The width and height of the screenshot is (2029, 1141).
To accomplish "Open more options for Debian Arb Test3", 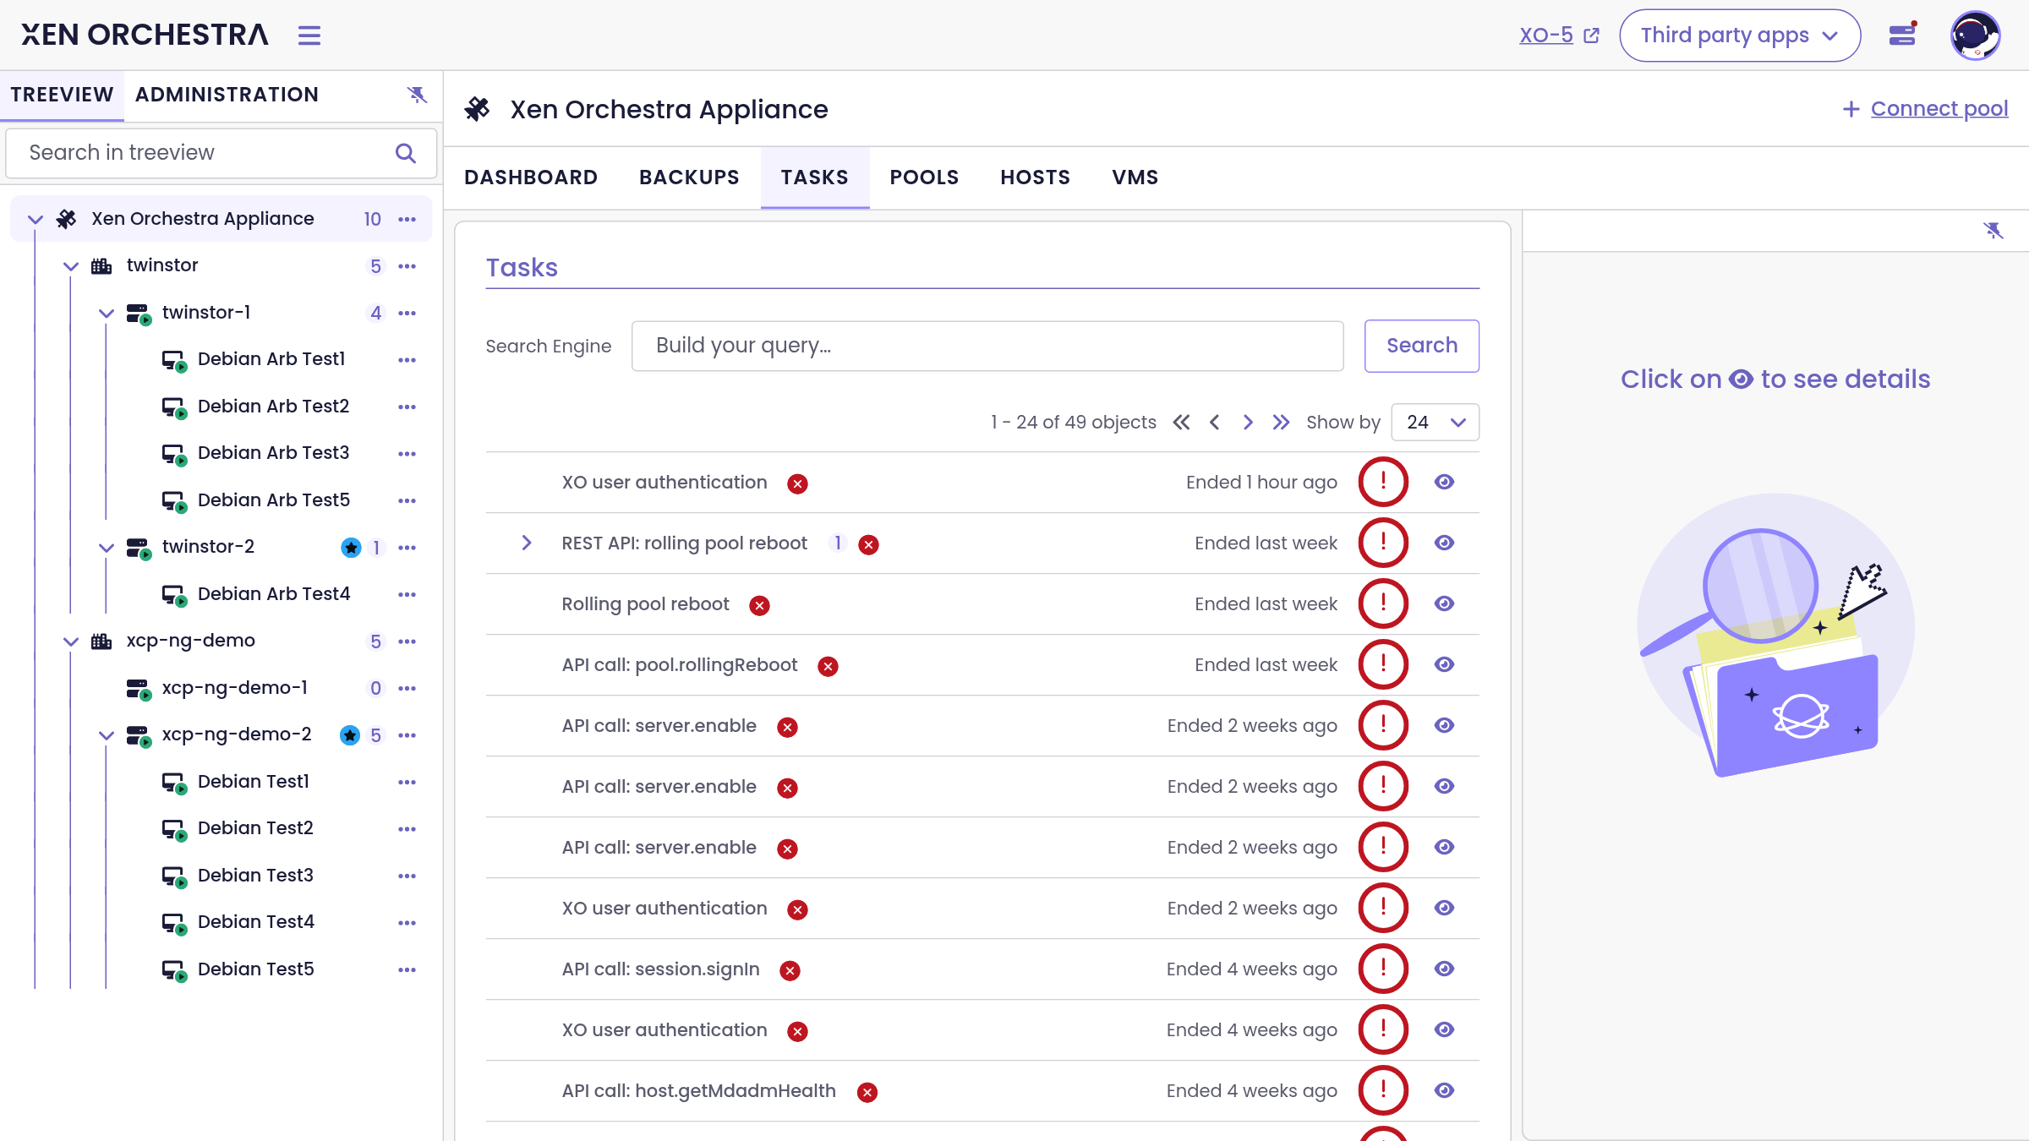I will (407, 454).
